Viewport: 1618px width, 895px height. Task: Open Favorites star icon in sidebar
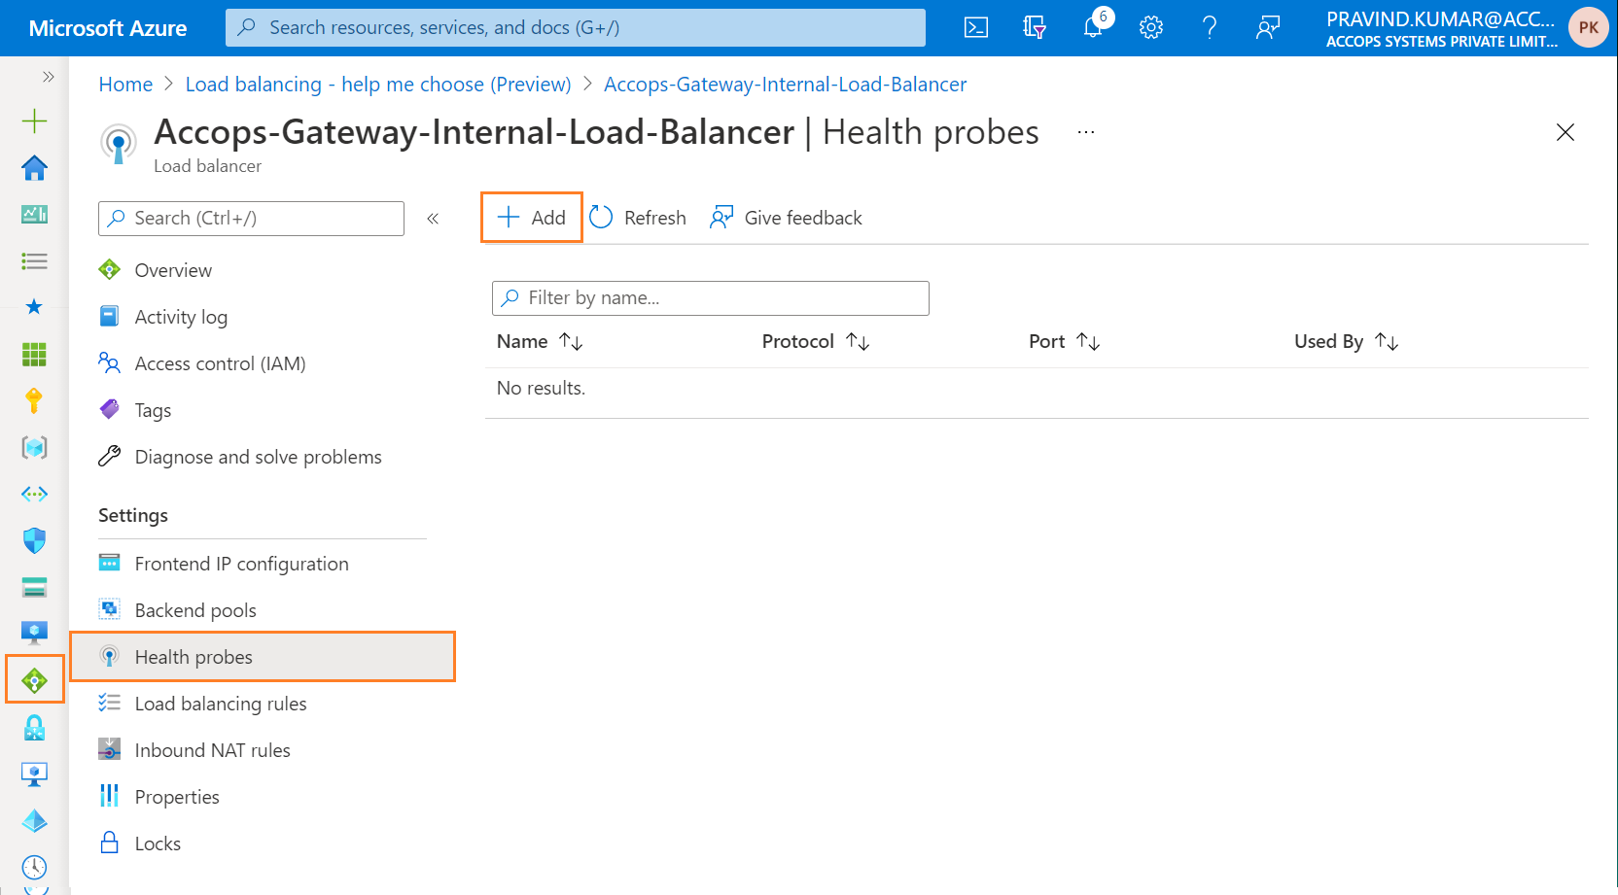coord(34,307)
